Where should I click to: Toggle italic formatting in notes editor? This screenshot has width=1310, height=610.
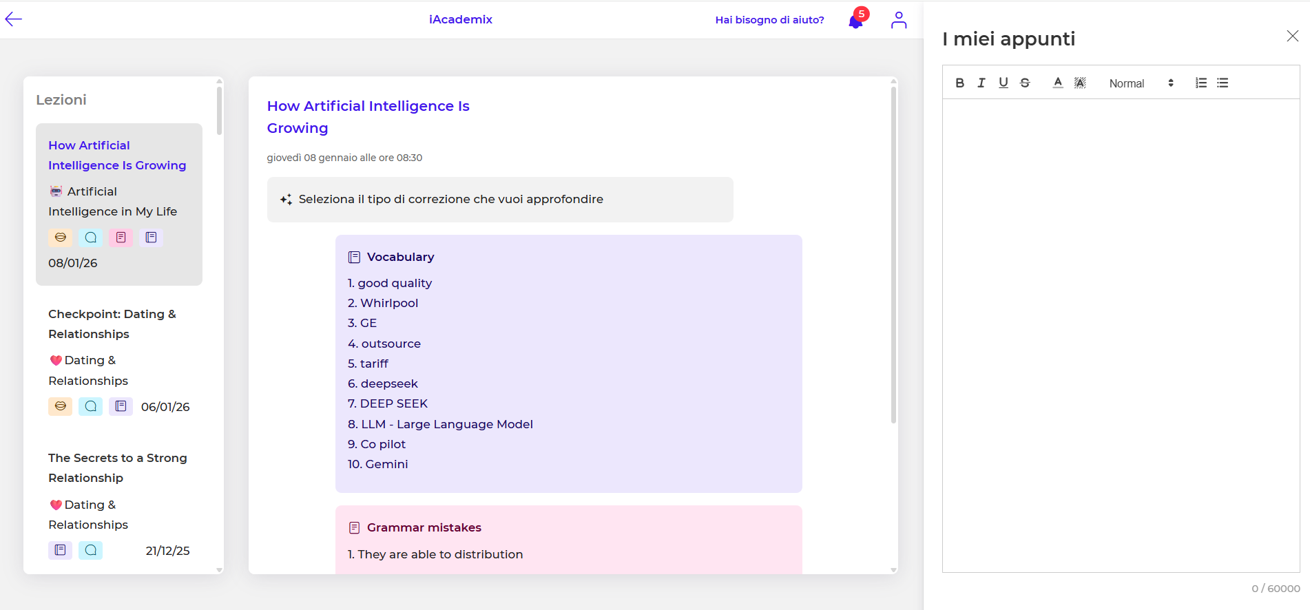981,83
